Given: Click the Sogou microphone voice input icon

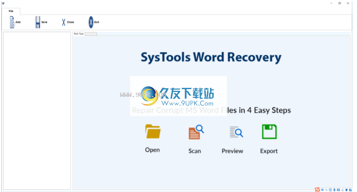Looking at the screenshot, I should tap(334, 190).
